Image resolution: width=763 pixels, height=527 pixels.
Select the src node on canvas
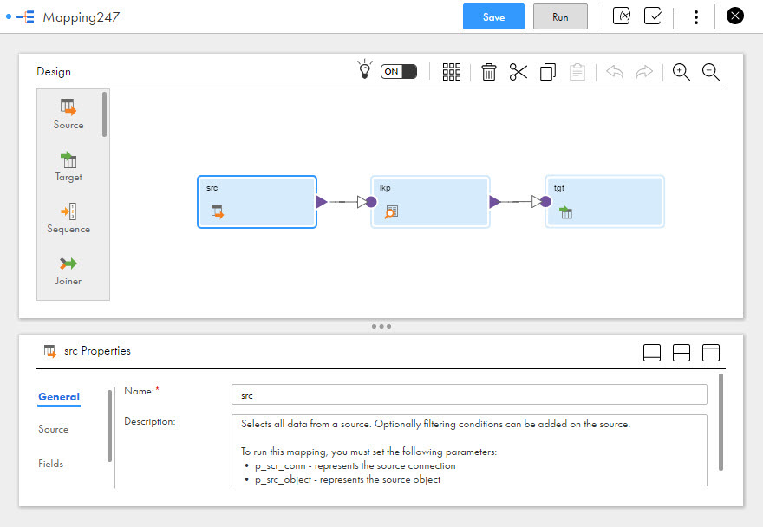coord(257,201)
